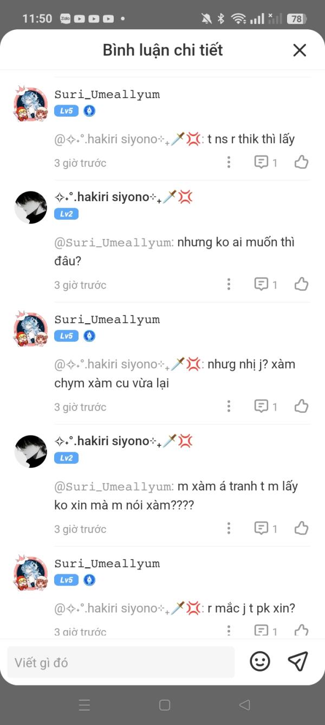The image size is (325, 725).
Task: Like the comment 't ns r thik thì lấy'
Action: click(x=302, y=162)
